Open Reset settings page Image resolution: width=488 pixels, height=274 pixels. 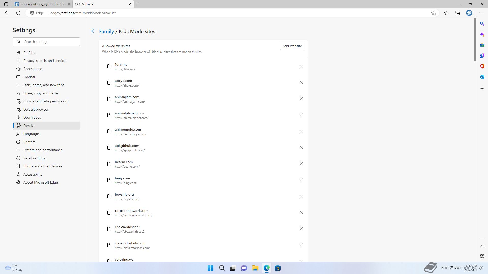pos(46,158)
